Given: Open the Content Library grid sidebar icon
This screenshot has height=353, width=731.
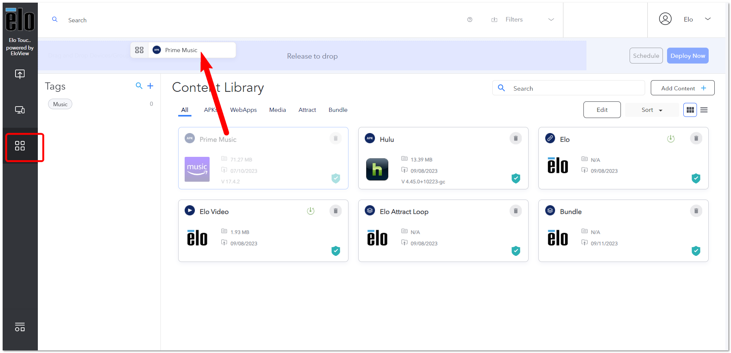Looking at the screenshot, I should pos(20,146).
